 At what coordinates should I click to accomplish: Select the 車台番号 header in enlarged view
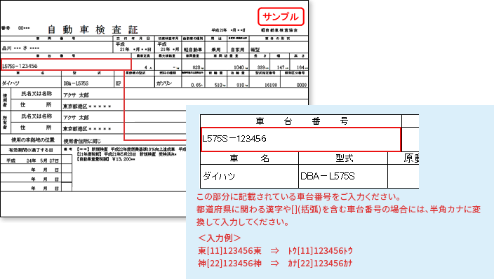(x=302, y=121)
